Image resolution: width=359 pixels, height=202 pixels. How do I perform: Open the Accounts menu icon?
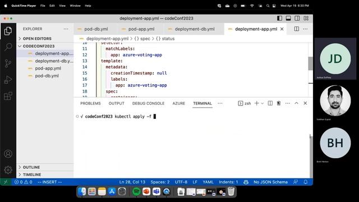click(8, 154)
